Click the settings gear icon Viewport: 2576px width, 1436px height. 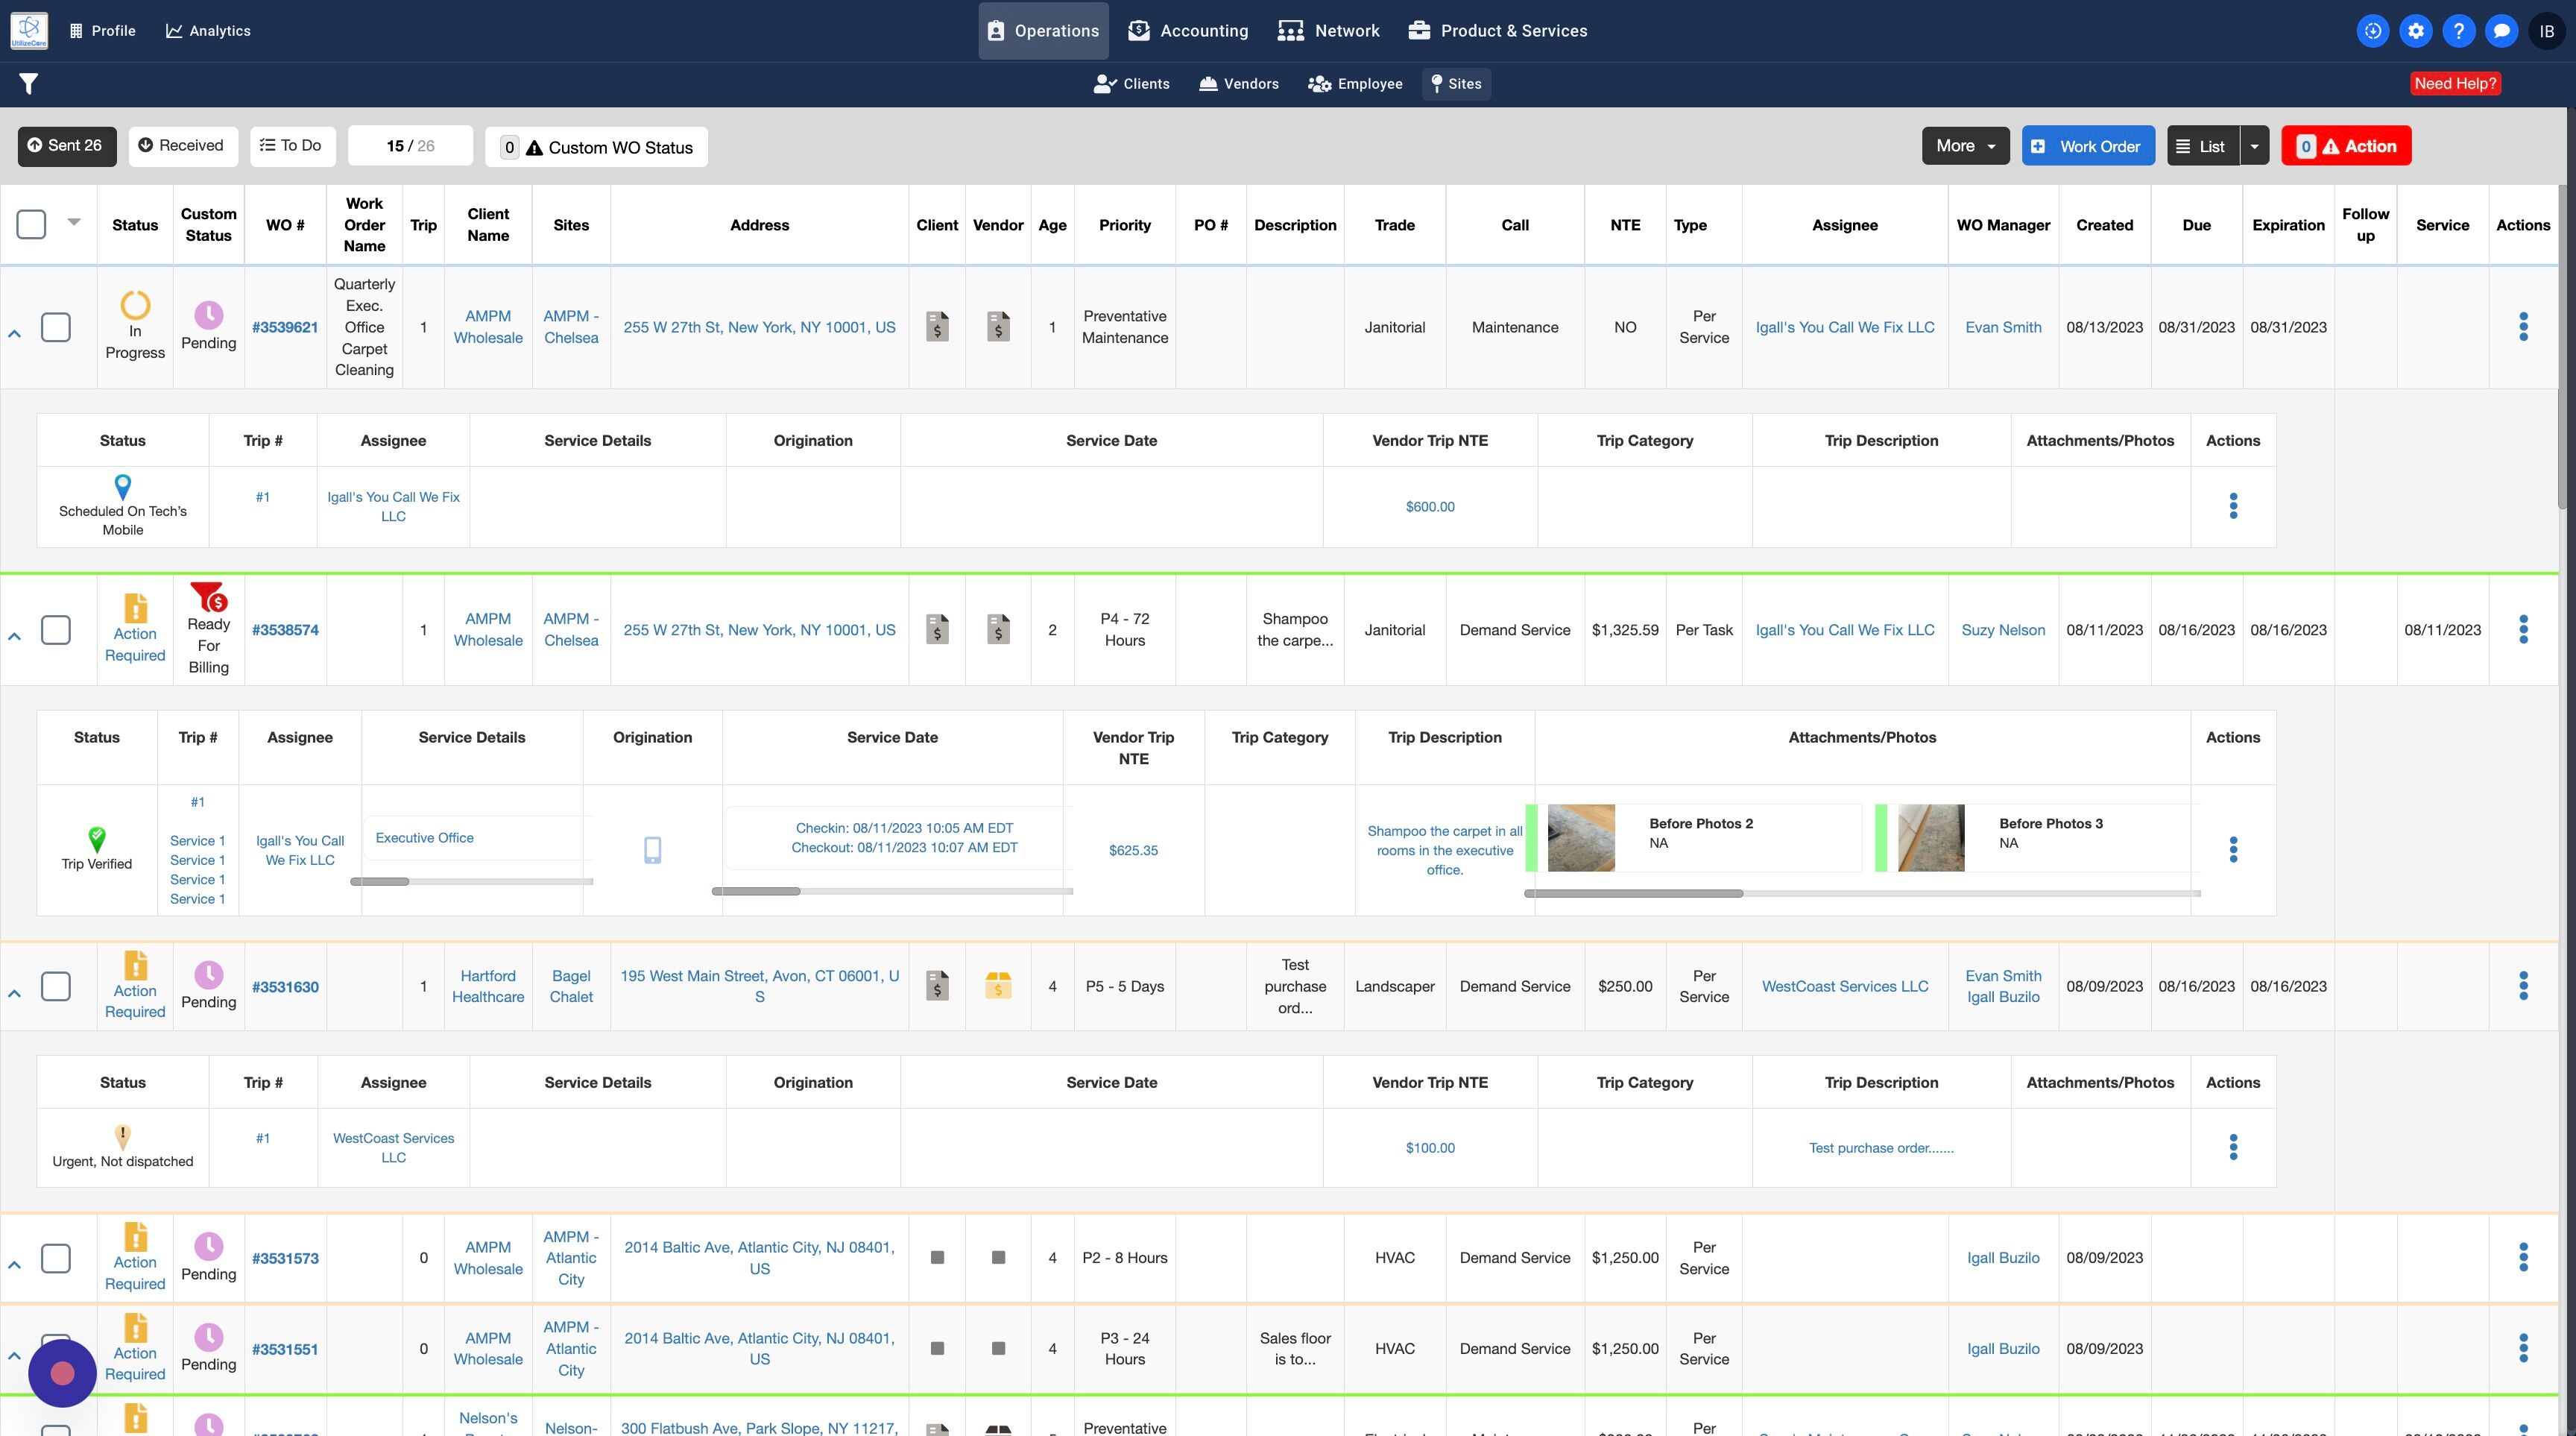(x=2416, y=31)
